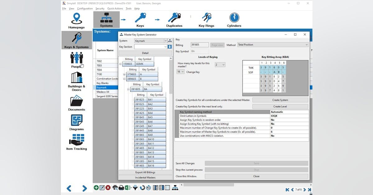Select the Duplicates toolbar icon
373x195 pixels.
tap(174, 17)
